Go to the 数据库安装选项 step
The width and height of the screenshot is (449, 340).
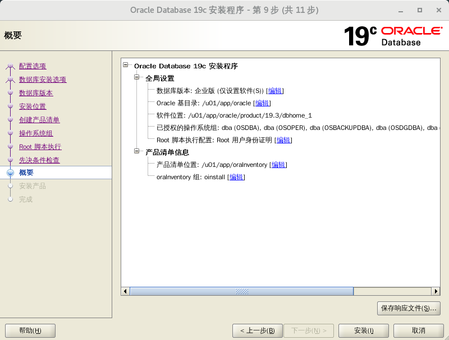coord(43,80)
